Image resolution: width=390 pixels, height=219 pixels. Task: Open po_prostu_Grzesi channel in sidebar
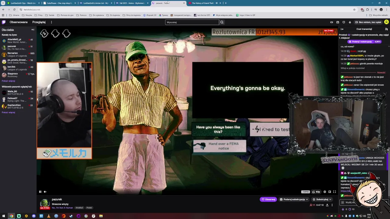(18, 61)
